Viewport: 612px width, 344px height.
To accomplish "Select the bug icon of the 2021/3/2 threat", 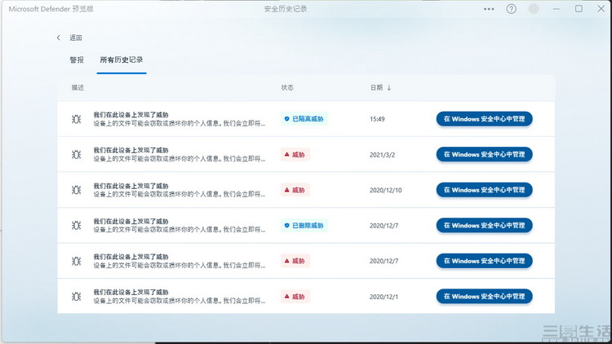I will [x=77, y=154].
